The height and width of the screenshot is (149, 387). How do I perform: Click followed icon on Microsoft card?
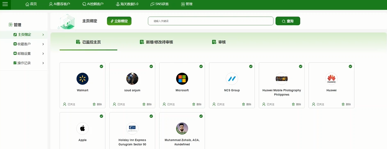[164, 104]
